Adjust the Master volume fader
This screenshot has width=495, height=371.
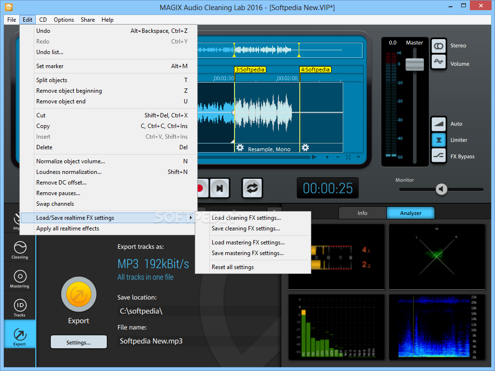[414, 64]
